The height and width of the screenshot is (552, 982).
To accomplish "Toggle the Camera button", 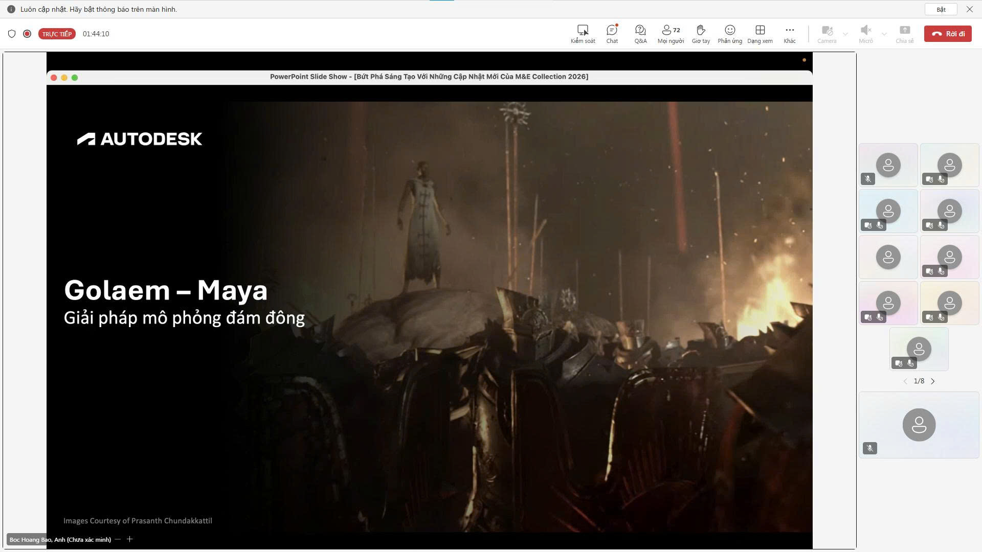I will tap(827, 34).
